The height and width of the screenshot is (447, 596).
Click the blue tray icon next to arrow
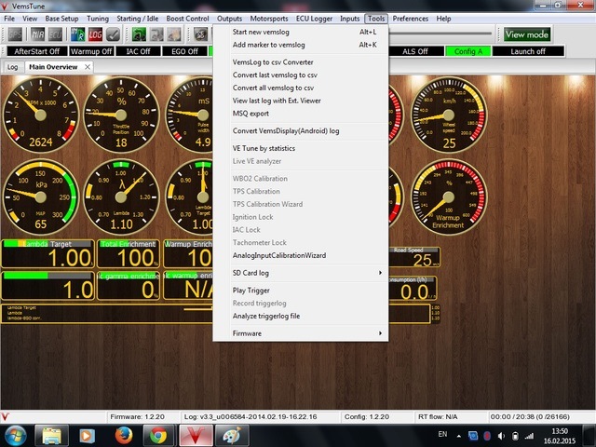pyautogui.click(x=473, y=436)
